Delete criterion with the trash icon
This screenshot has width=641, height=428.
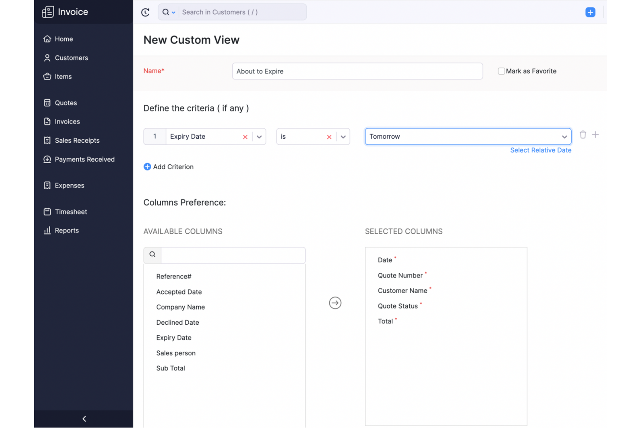pyautogui.click(x=583, y=134)
